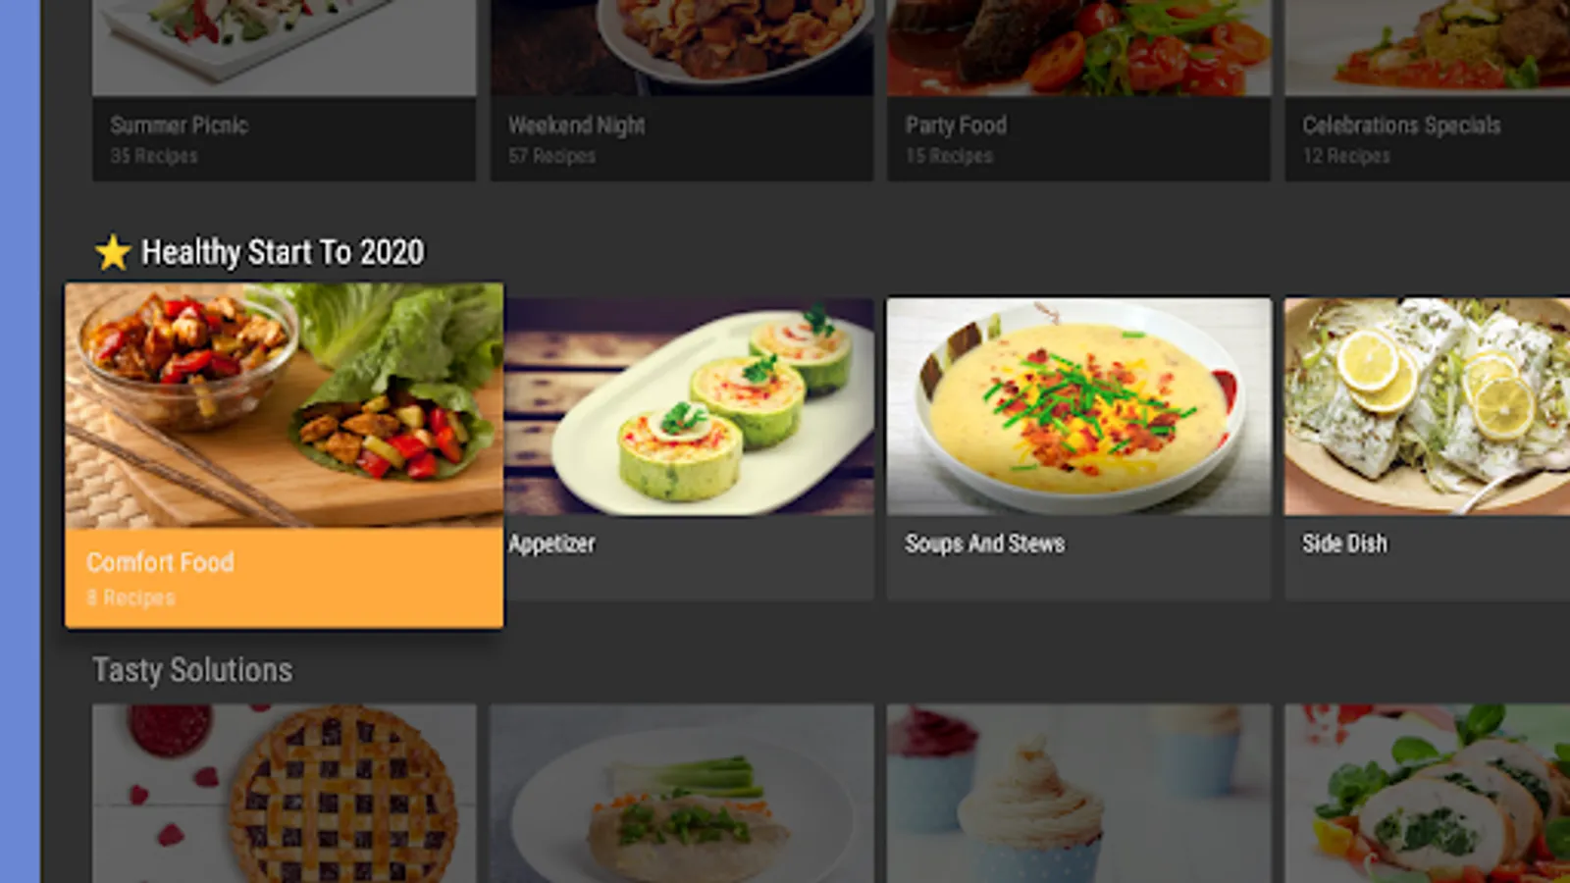Click the Soups And Stews text label
This screenshot has height=883, width=1570.
point(984,544)
